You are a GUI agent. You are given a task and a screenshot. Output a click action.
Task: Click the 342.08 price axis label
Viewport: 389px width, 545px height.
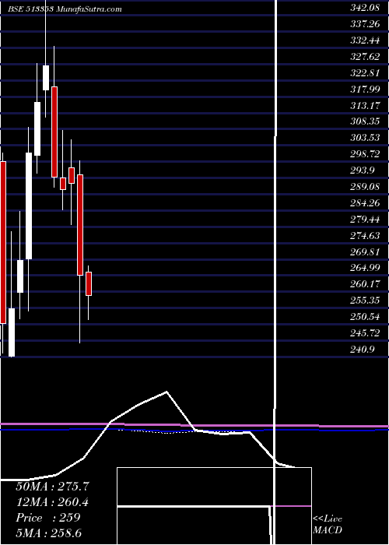(x=364, y=9)
